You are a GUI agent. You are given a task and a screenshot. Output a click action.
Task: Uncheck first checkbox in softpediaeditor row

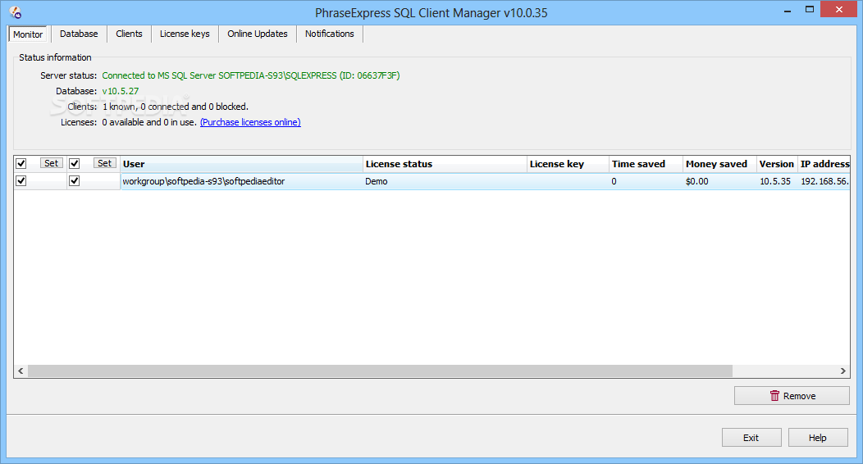[x=21, y=181]
